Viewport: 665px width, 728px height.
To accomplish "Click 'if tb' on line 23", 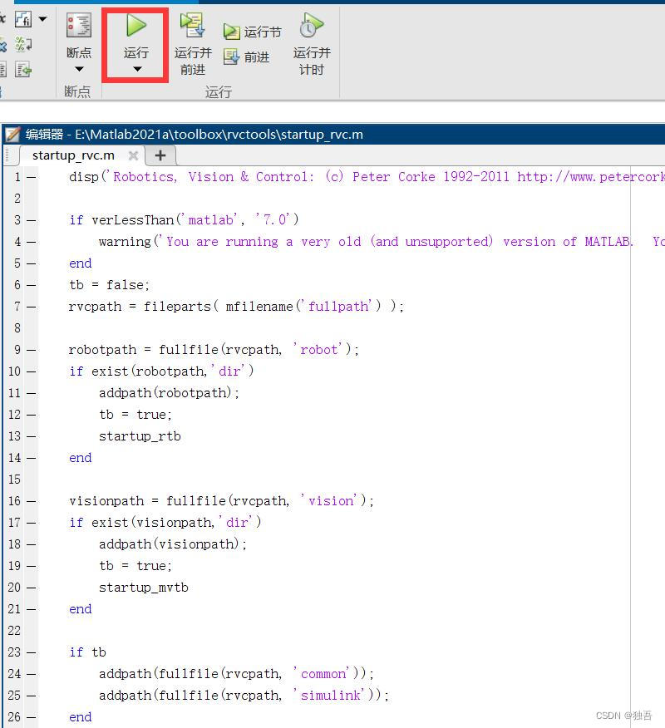I will [88, 652].
